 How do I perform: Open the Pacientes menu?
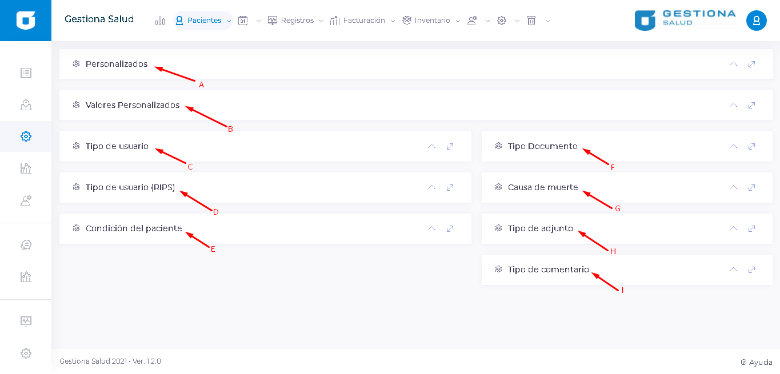point(203,21)
